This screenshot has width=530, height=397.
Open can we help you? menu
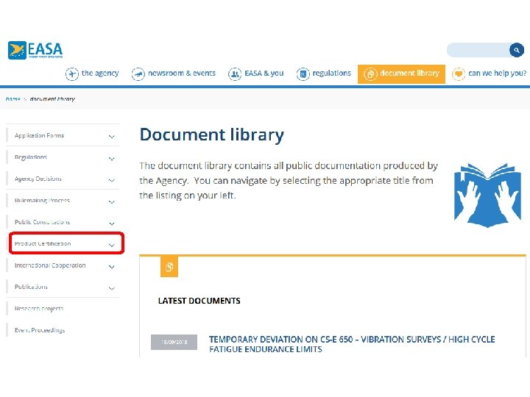click(497, 73)
